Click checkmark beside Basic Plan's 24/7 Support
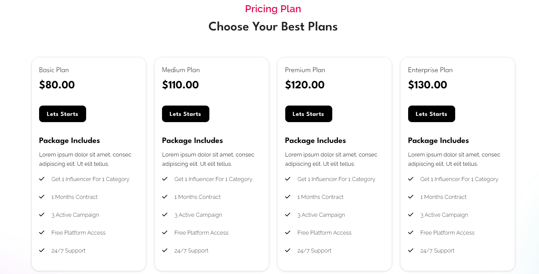The width and height of the screenshot is (539, 274). click(x=42, y=251)
